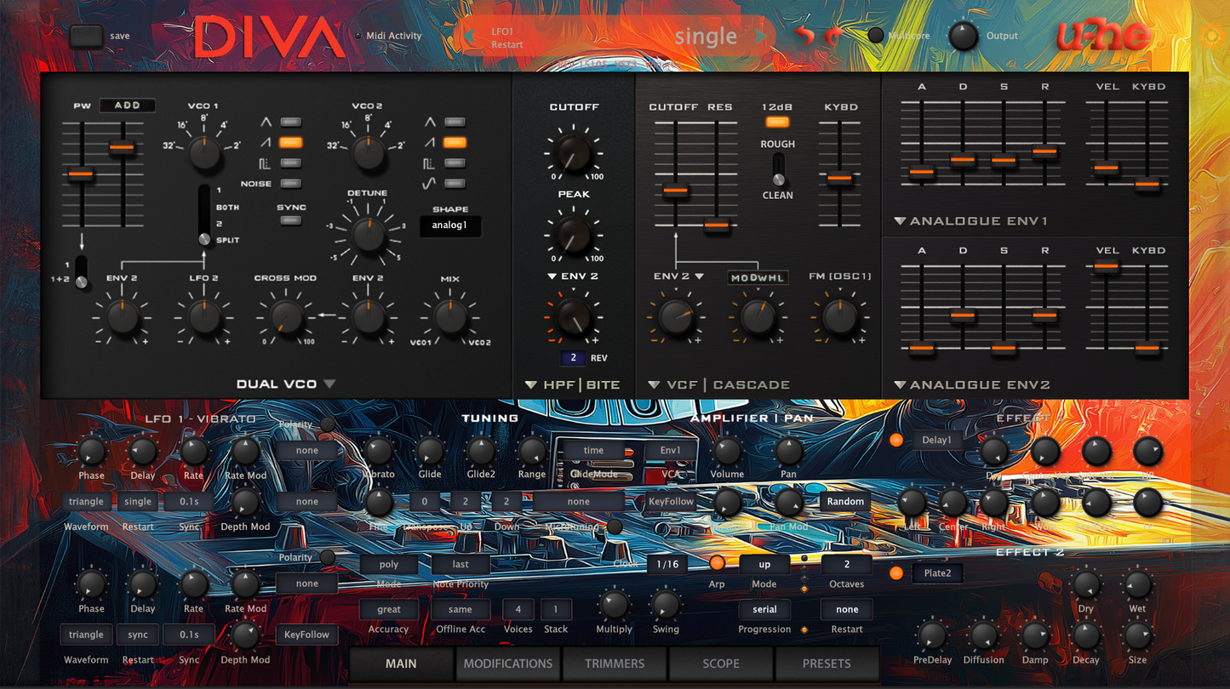Toggle Effect 2 power next to Plate2
Image resolution: width=1230 pixels, height=689 pixels.
(x=895, y=573)
